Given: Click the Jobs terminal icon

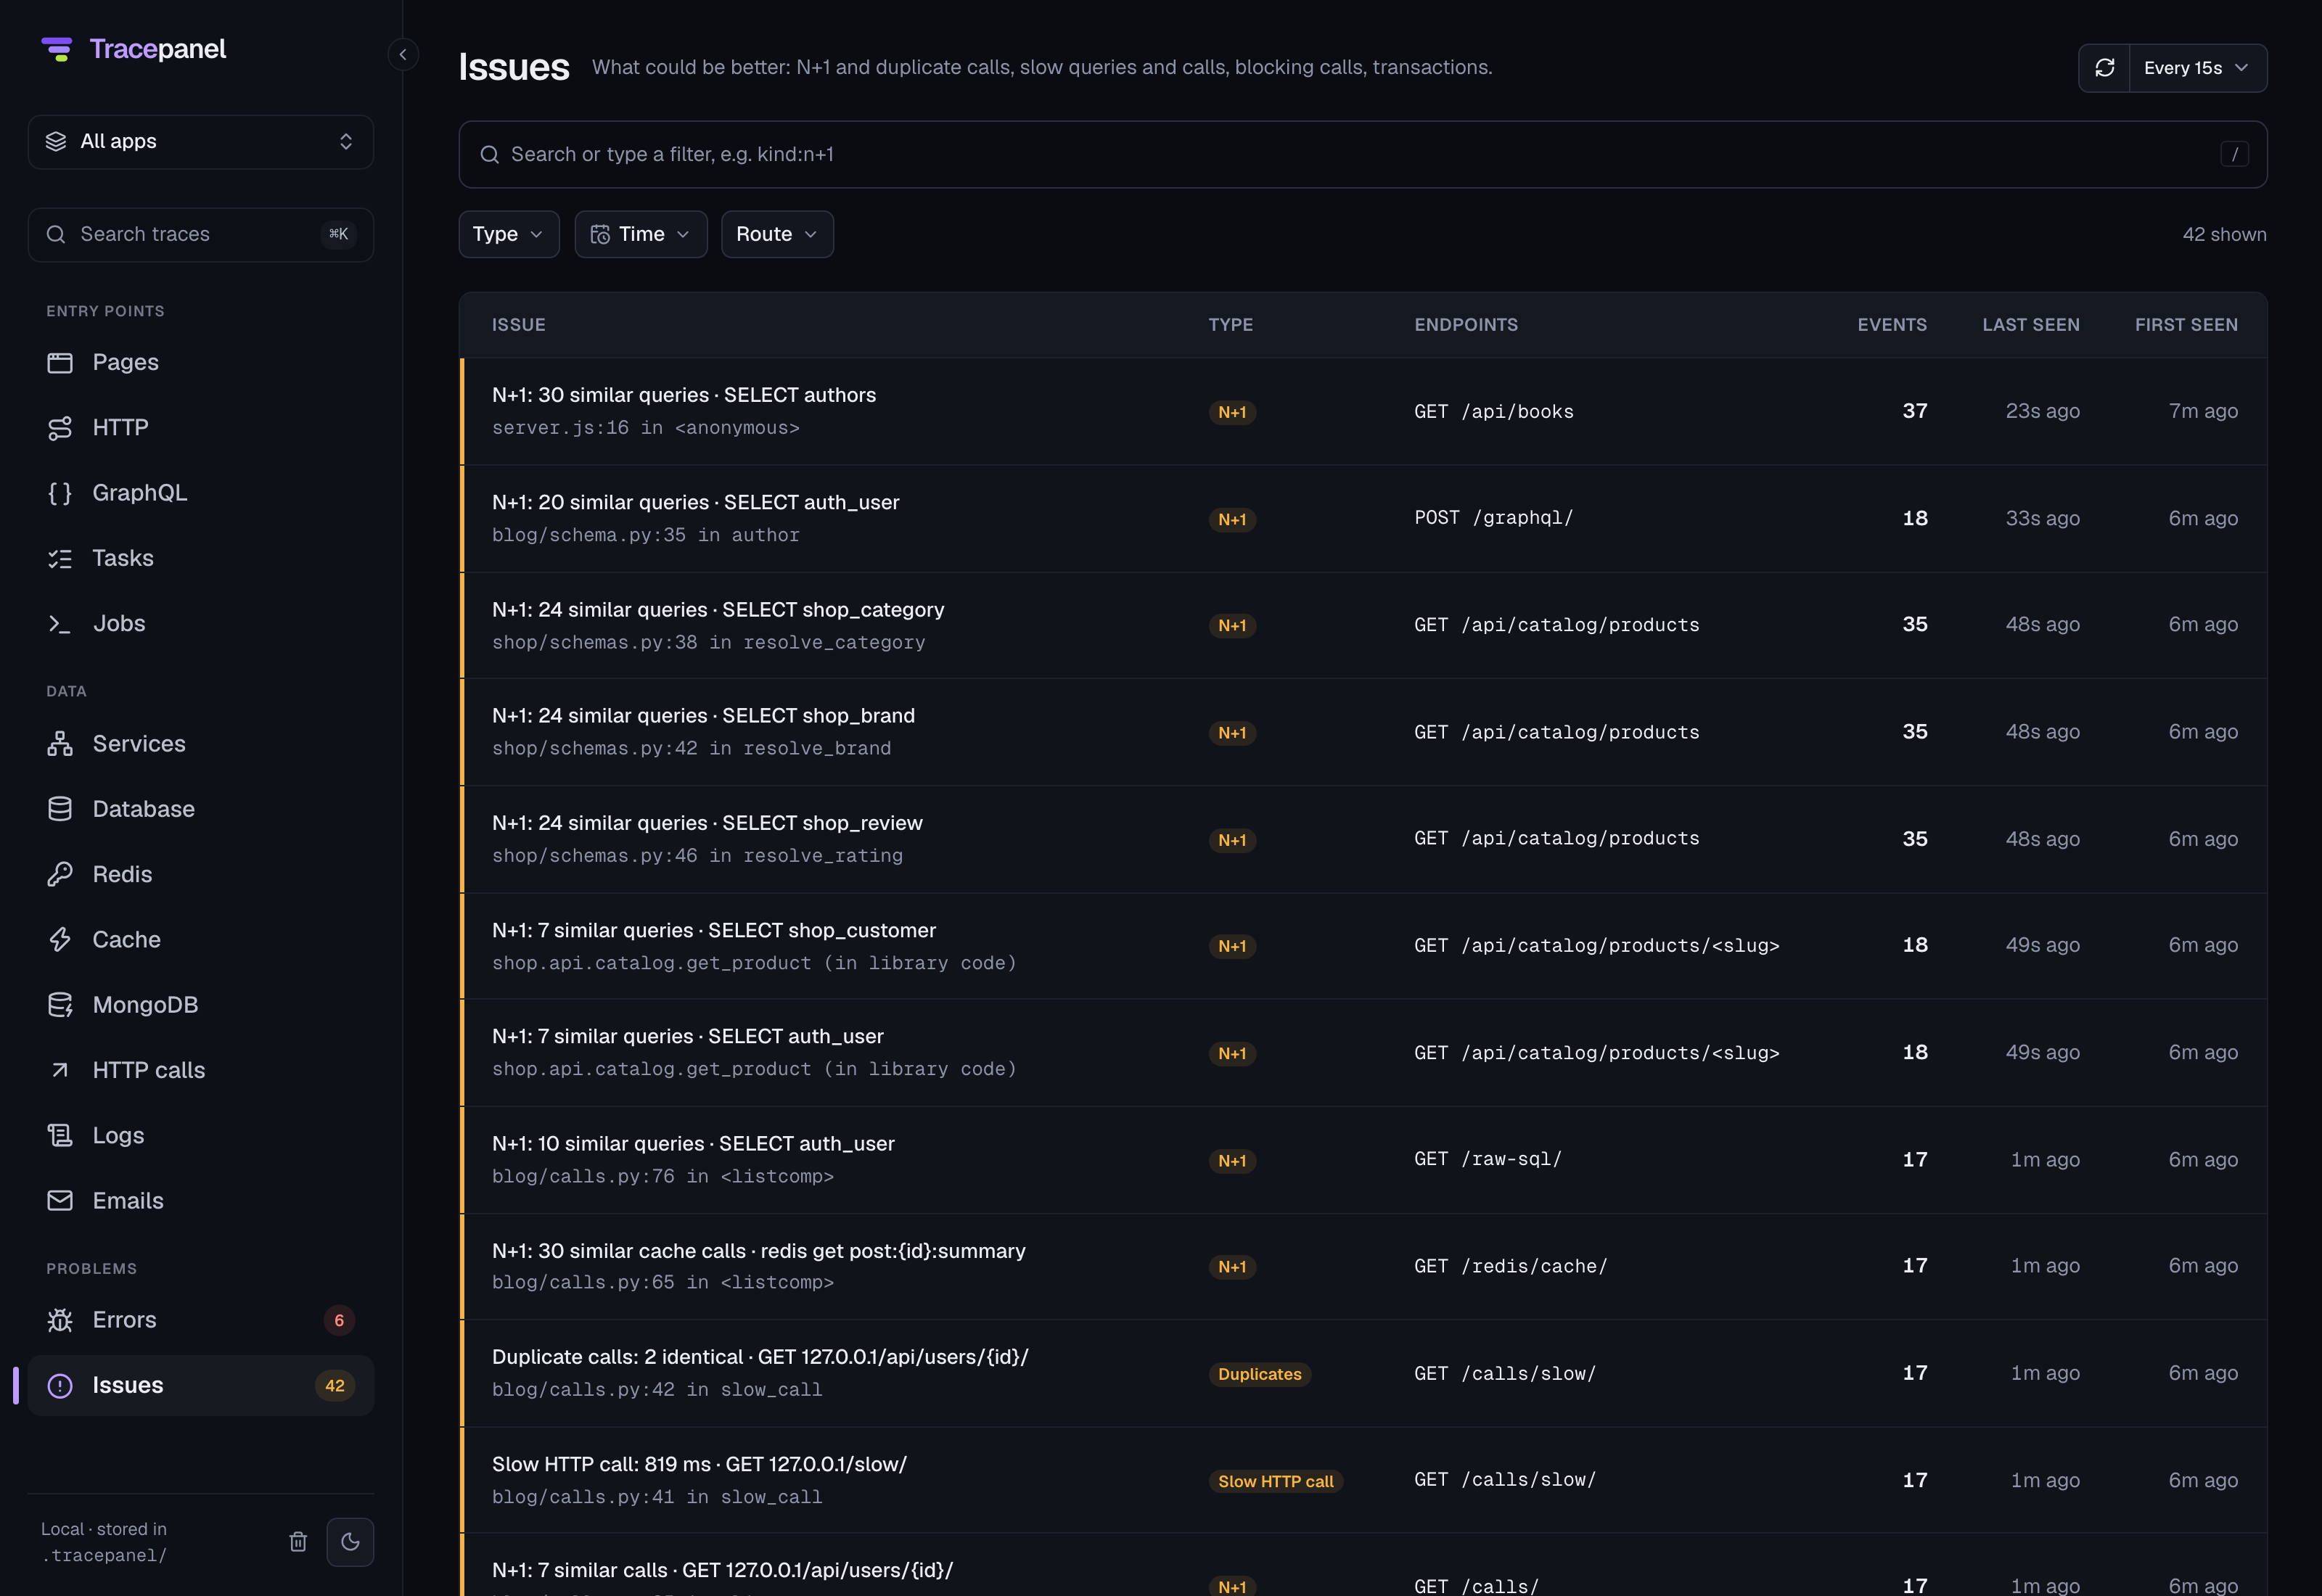Looking at the screenshot, I should click(60, 623).
